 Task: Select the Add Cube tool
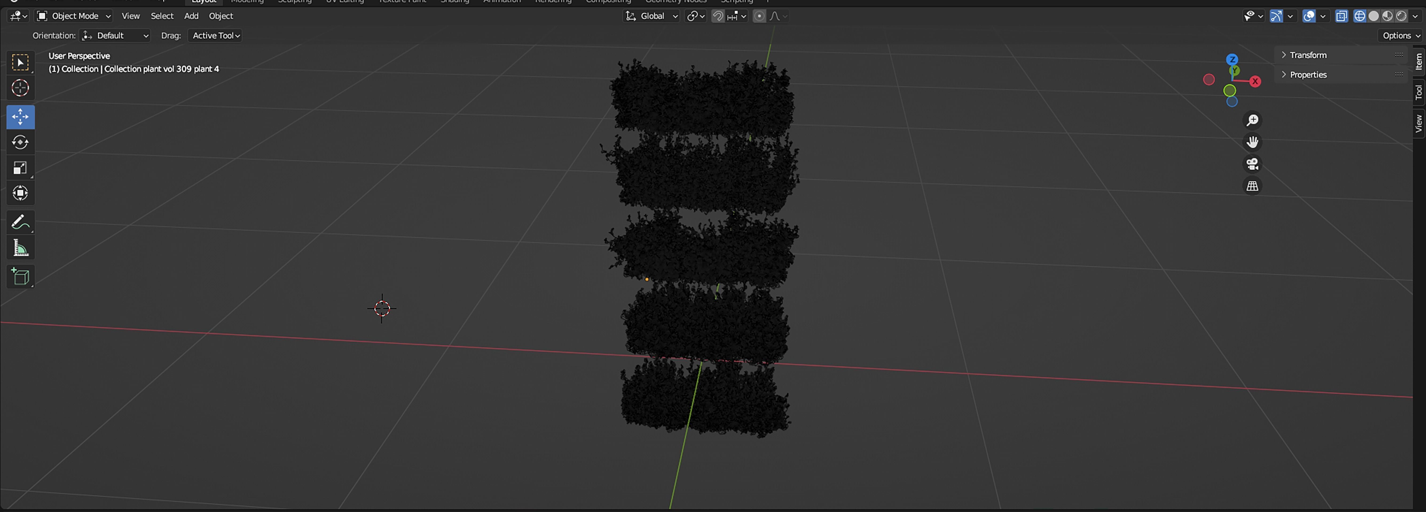pyautogui.click(x=21, y=277)
